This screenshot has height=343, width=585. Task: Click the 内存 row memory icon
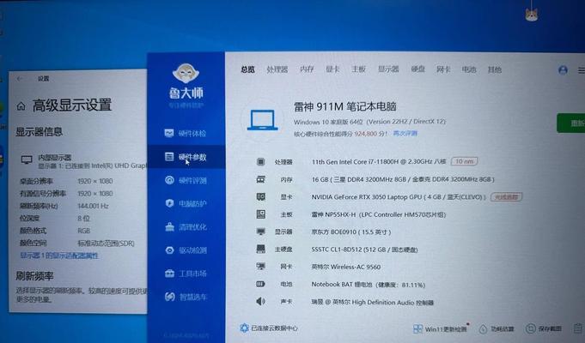click(261, 179)
